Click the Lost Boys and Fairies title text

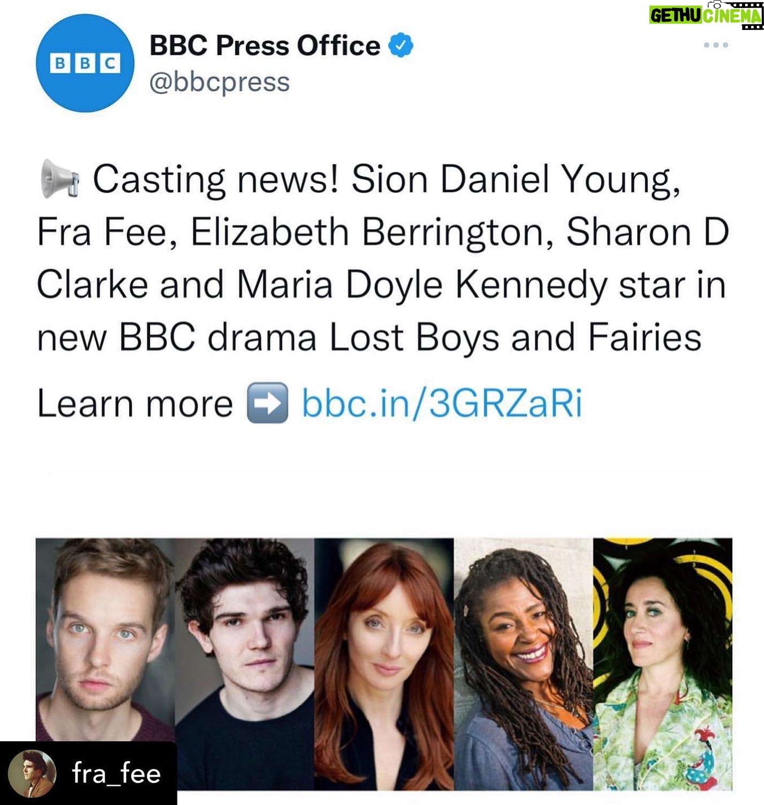[515, 338]
